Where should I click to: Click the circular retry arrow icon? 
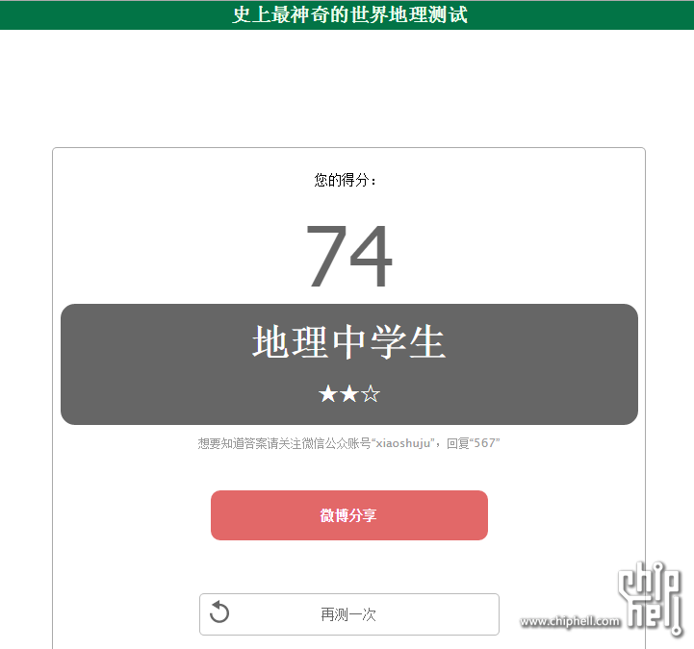(x=219, y=612)
